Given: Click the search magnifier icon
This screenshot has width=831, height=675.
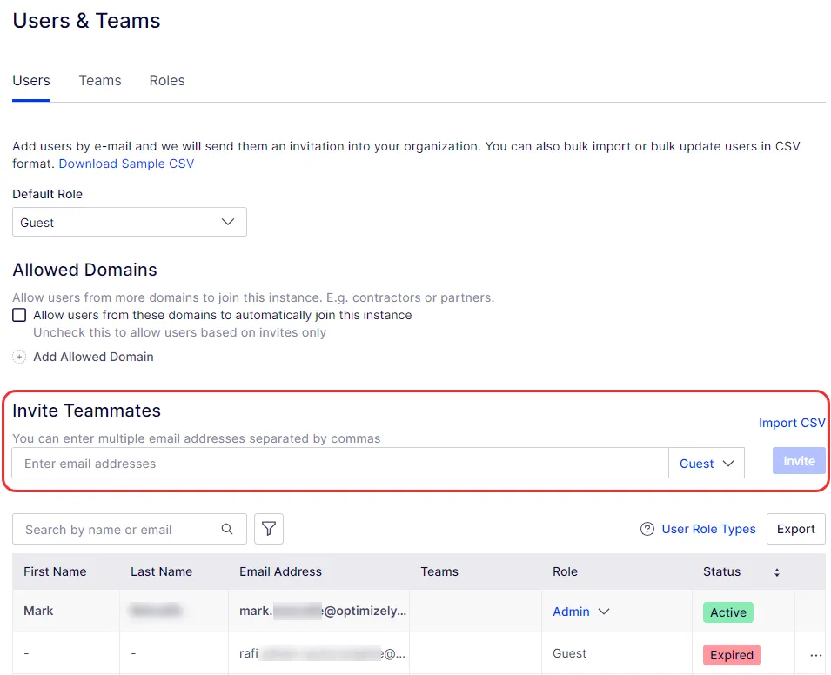Looking at the screenshot, I should click(x=227, y=529).
